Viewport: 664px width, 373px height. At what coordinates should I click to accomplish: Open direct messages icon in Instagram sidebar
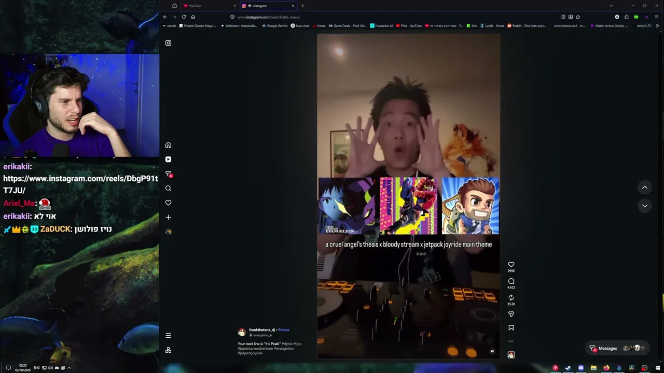coord(168,174)
